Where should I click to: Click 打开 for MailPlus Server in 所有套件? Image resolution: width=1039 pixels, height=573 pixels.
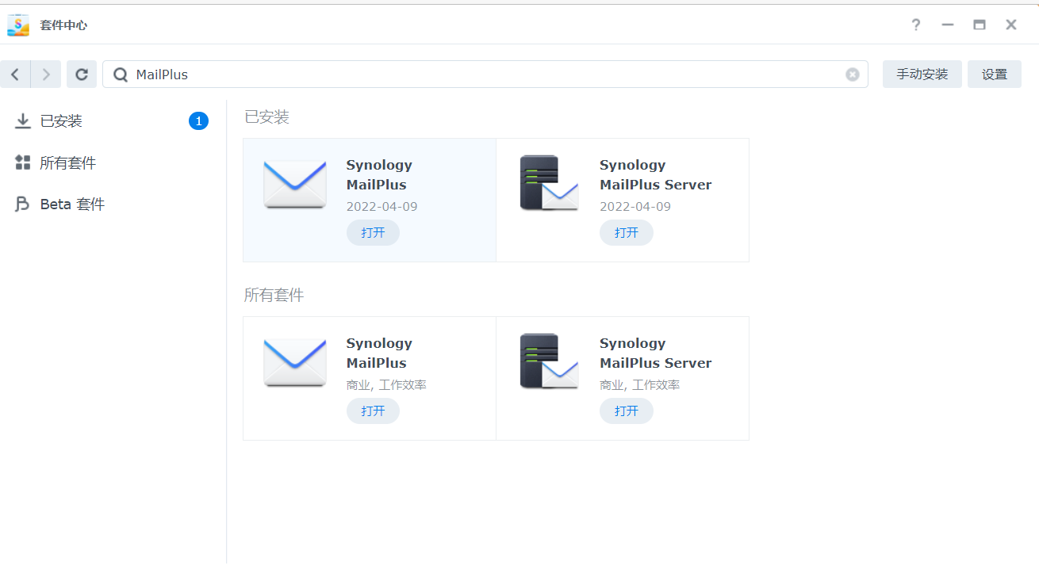coord(627,411)
